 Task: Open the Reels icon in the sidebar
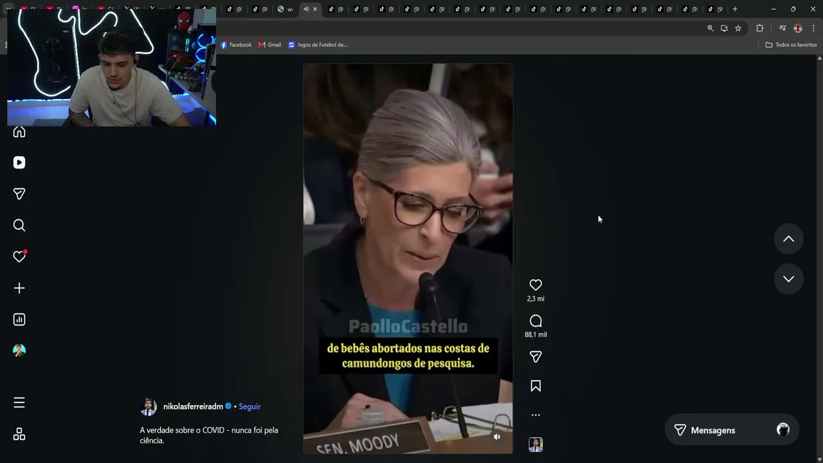click(19, 163)
